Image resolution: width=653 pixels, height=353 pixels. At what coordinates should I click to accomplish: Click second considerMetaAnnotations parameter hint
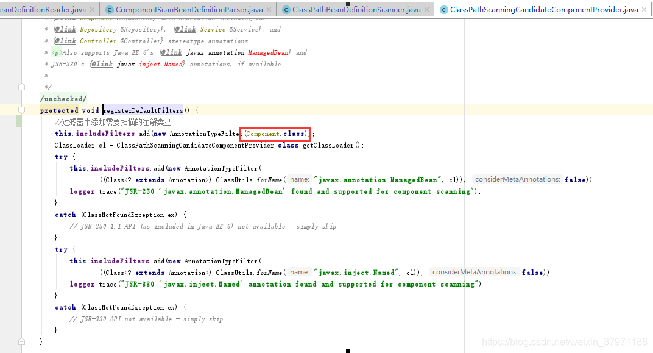(475, 272)
